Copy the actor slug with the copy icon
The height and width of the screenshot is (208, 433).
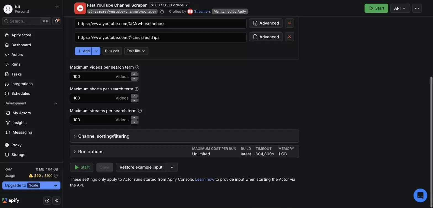162,12
